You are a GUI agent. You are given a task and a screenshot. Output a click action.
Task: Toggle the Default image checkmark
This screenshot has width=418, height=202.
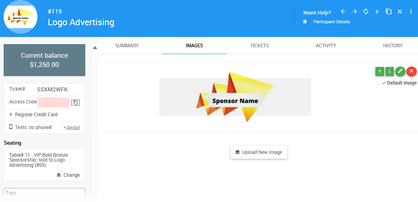[x=399, y=83]
